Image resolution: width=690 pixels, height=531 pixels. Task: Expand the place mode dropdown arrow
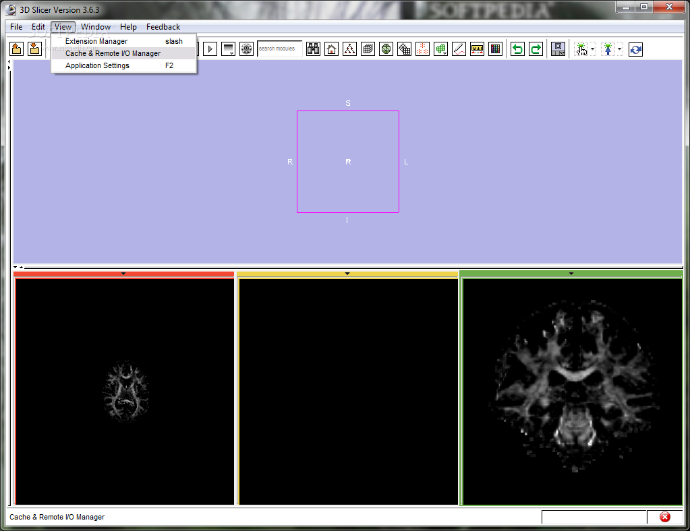(620, 49)
